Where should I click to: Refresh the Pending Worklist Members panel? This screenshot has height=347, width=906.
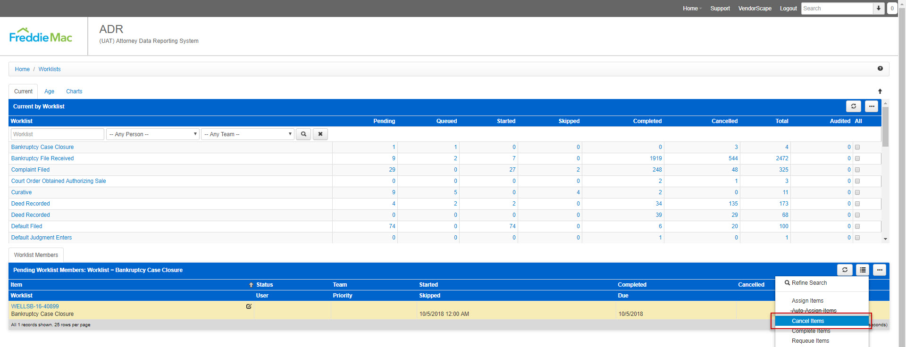(x=845, y=270)
